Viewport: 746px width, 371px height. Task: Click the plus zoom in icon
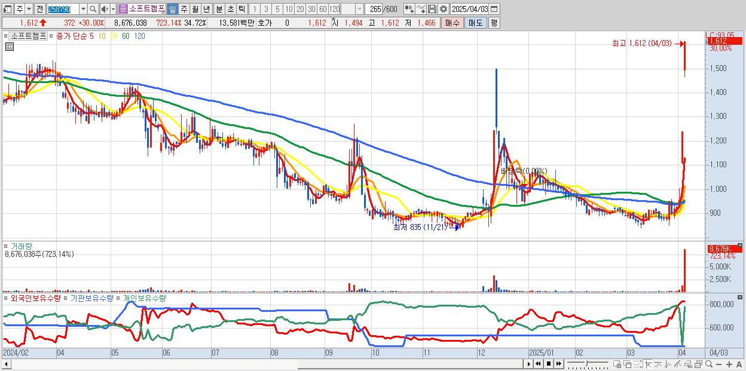coord(729,364)
